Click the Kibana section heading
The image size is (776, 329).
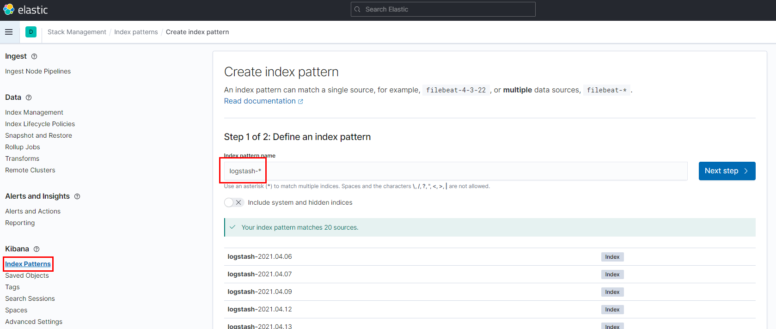(17, 249)
